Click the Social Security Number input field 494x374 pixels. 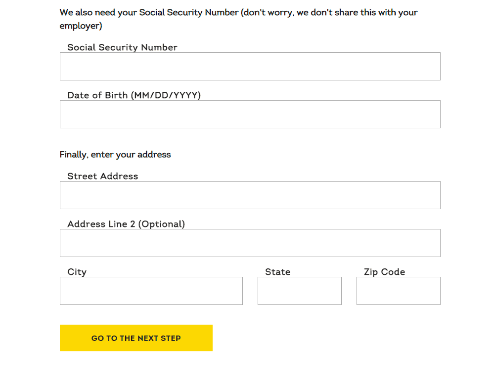coord(250,66)
